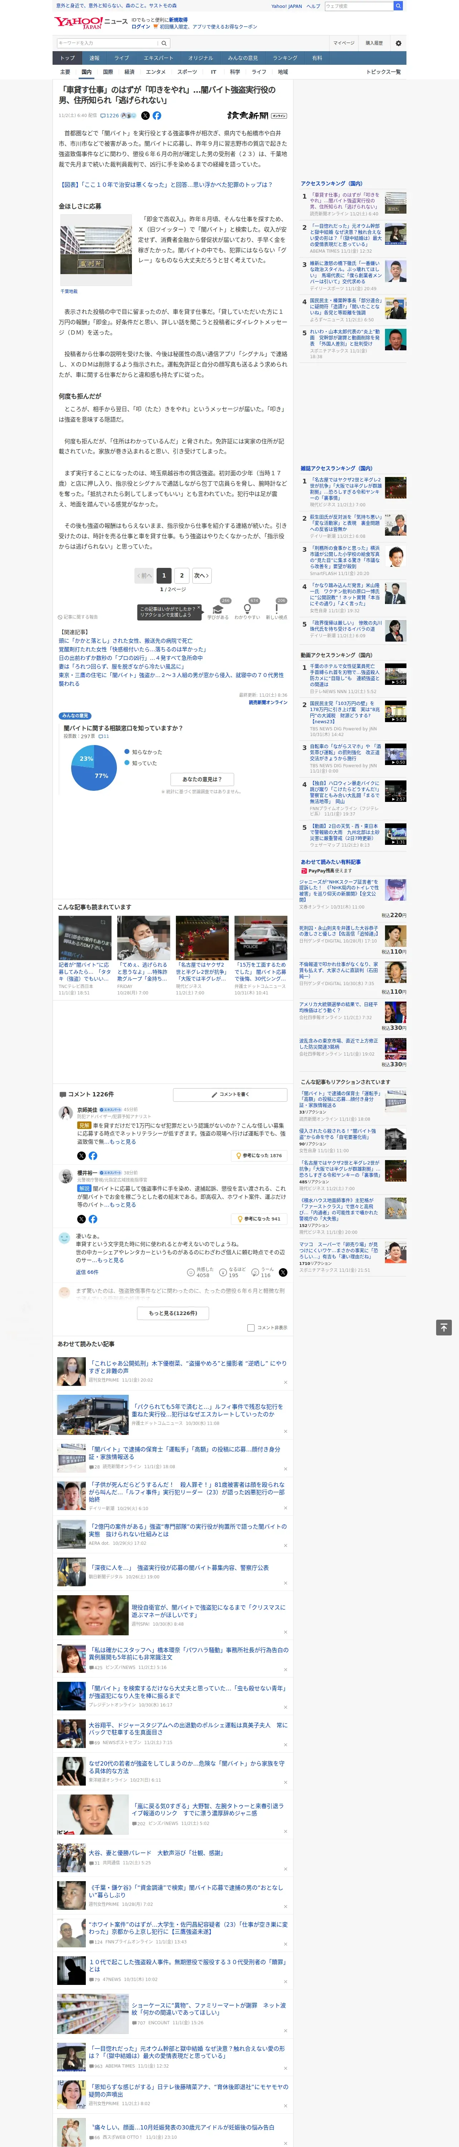459x2147 pixels.
Task: Share article on Facebook under the headline
Action: [157, 116]
